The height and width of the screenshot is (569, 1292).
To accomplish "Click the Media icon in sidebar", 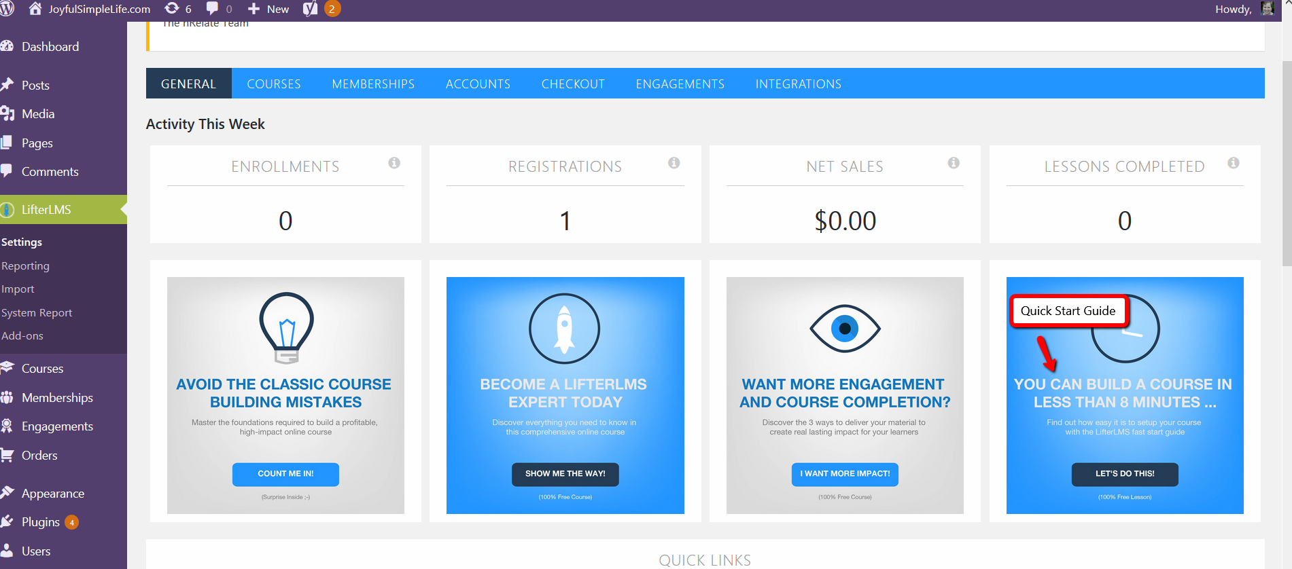I will coord(7,113).
